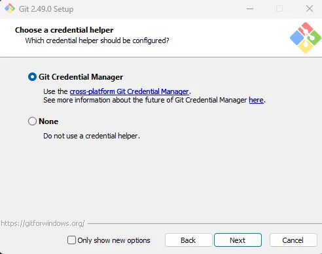Go back with the Back button
The image size is (322, 254).
coord(188,240)
